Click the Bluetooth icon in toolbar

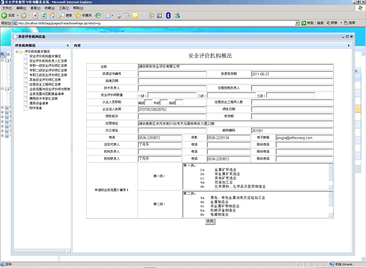pos(168,15)
